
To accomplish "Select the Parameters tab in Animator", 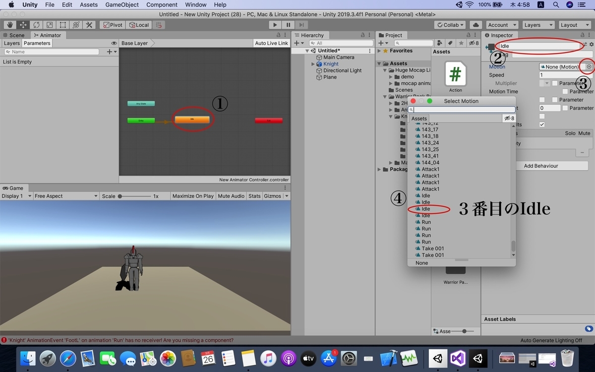I will point(37,43).
